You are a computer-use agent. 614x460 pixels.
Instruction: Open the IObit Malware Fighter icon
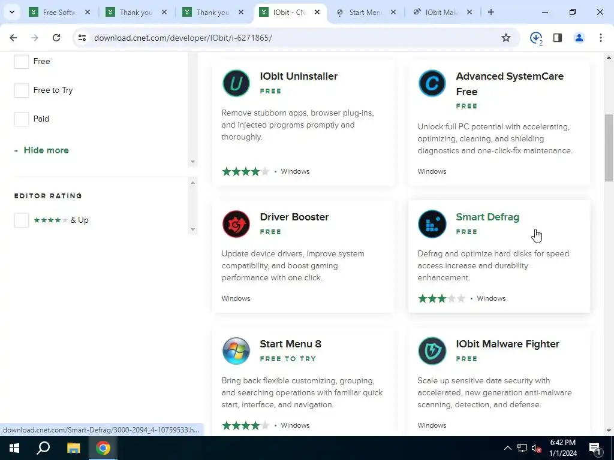432,351
